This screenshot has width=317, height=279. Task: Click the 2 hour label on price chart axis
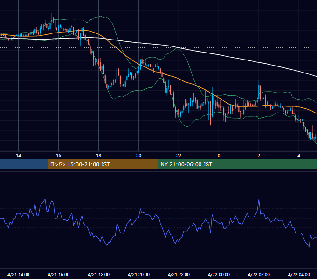pyautogui.click(x=259, y=156)
